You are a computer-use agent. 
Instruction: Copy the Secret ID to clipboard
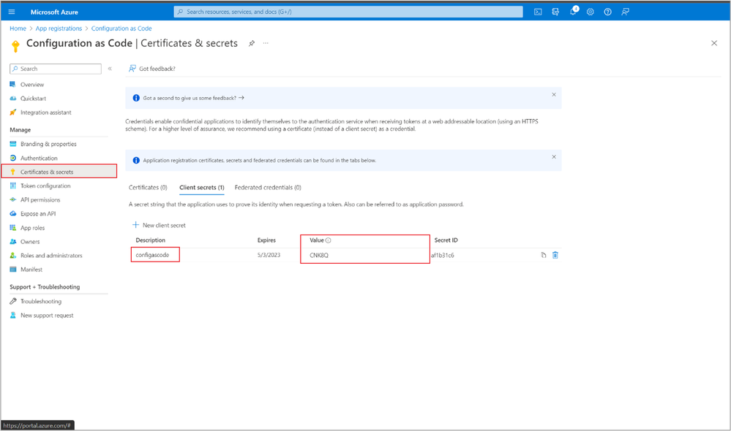544,255
